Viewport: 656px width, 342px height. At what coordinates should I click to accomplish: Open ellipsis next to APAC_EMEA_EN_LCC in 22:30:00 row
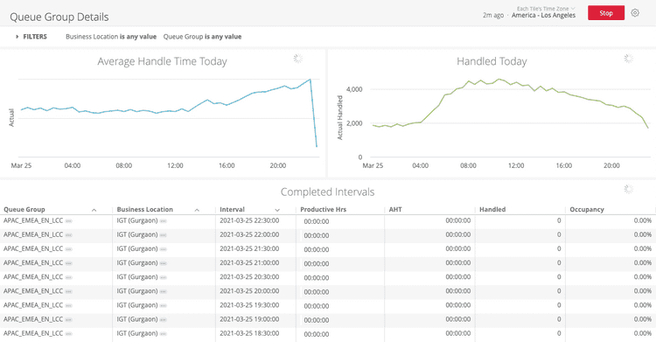tap(68, 221)
